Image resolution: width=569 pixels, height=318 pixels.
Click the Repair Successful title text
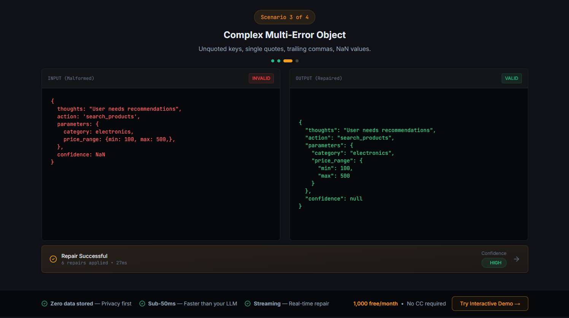pyautogui.click(x=84, y=256)
